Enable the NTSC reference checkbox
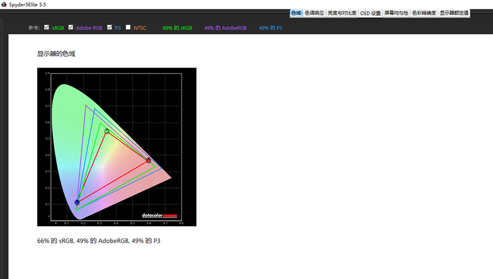Image resolution: width=493 pixels, height=279 pixels. (128, 27)
